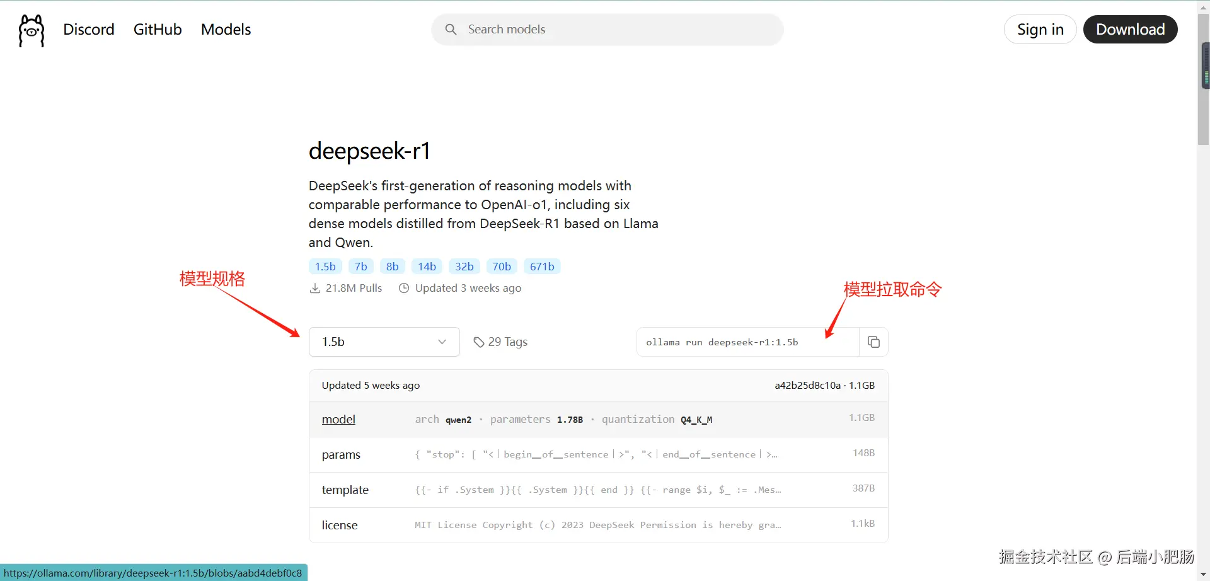Click the arch qwen2 value

point(458,420)
